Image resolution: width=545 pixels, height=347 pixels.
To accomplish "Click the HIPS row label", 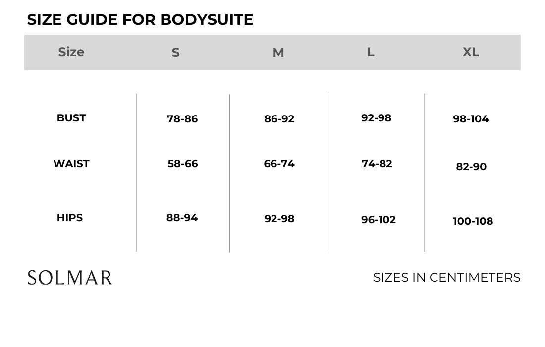I will [70, 218].
